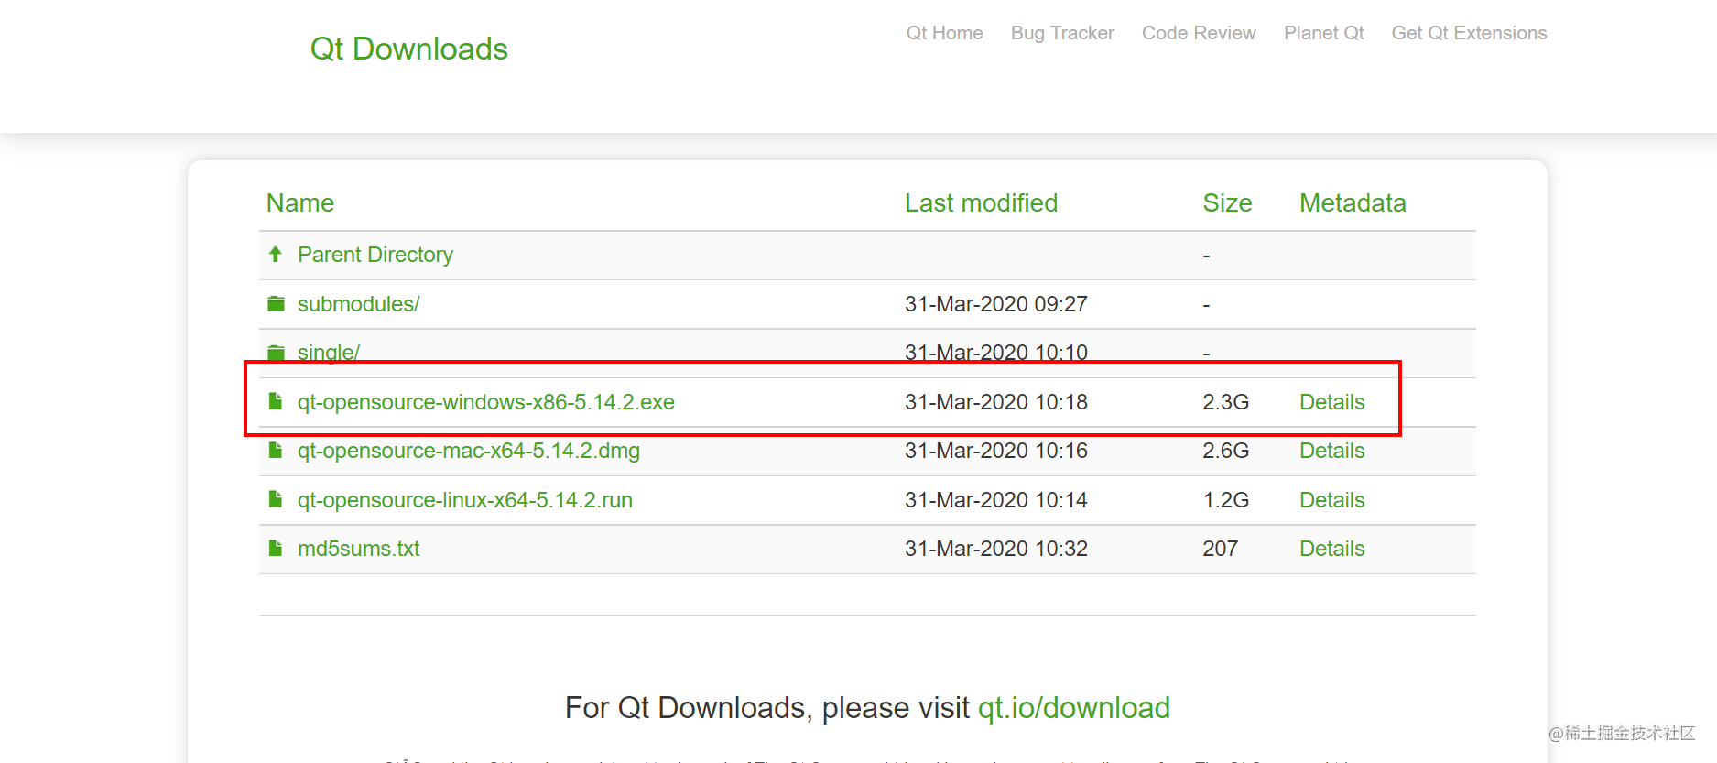Click the 'For Qt Downloads, please visit' text
Image resolution: width=1717 pixels, height=763 pixels.
click(x=767, y=707)
